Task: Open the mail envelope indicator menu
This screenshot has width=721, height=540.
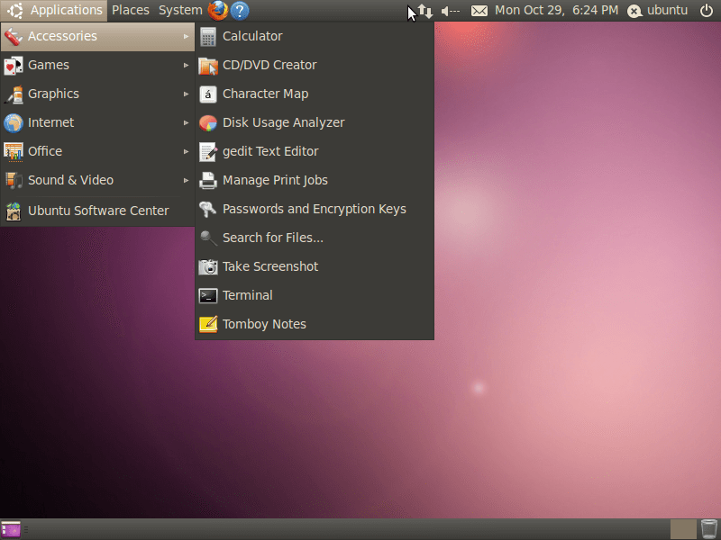Action: 479,11
